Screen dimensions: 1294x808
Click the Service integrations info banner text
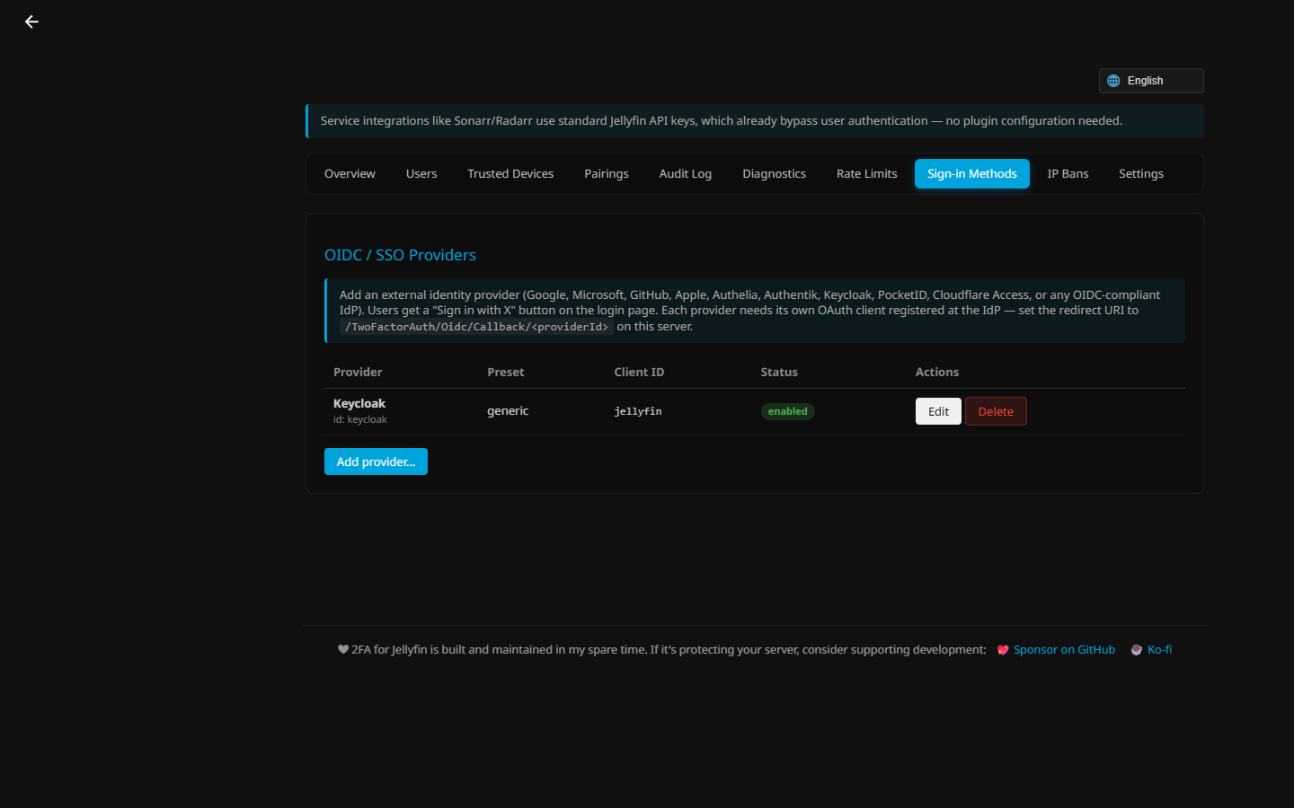(x=722, y=121)
